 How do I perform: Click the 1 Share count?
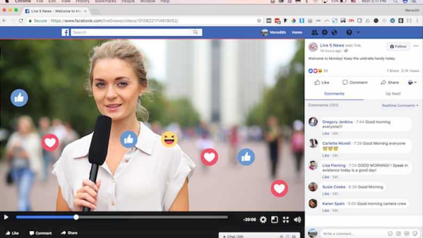click(x=393, y=71)
